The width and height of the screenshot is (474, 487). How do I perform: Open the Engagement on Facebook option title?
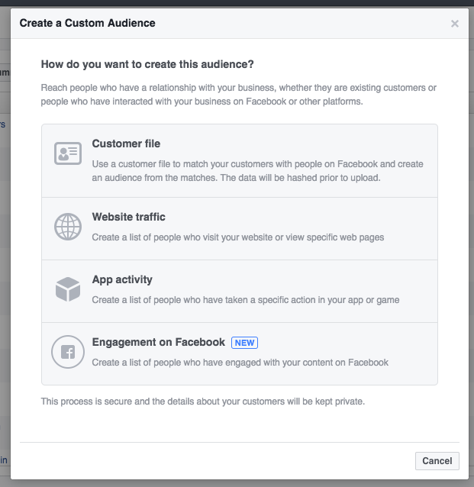159,342
